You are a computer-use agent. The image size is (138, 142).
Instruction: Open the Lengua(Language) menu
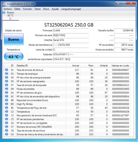(x=71, y=9)
